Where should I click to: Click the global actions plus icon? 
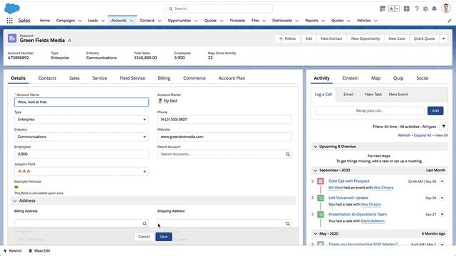tap(407, 9)
